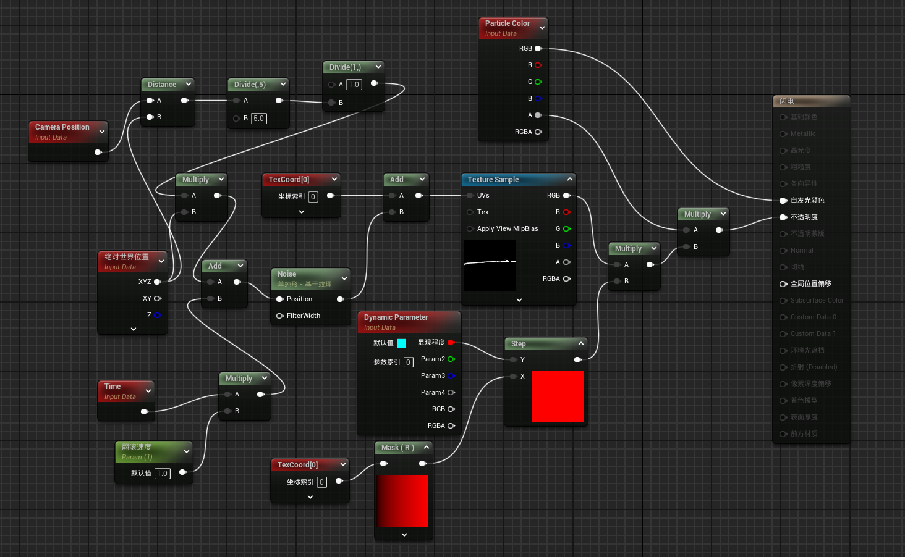905x557 pixels.
Task: Click the Param4 output pin
Action: click(x=451, y=392)
